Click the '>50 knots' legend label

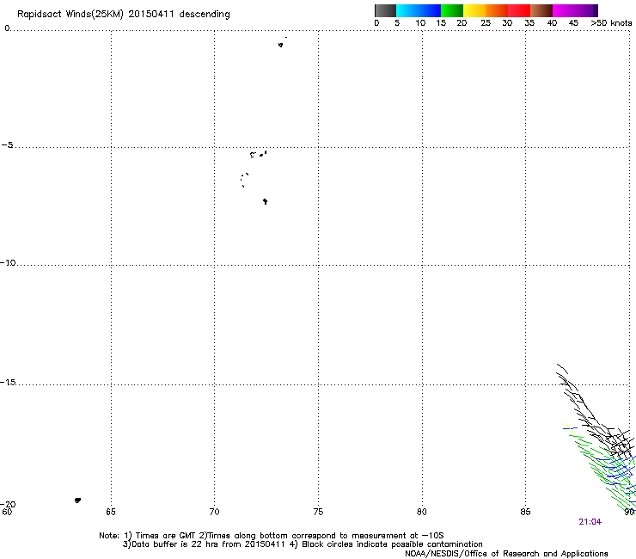tap(611, 23)
